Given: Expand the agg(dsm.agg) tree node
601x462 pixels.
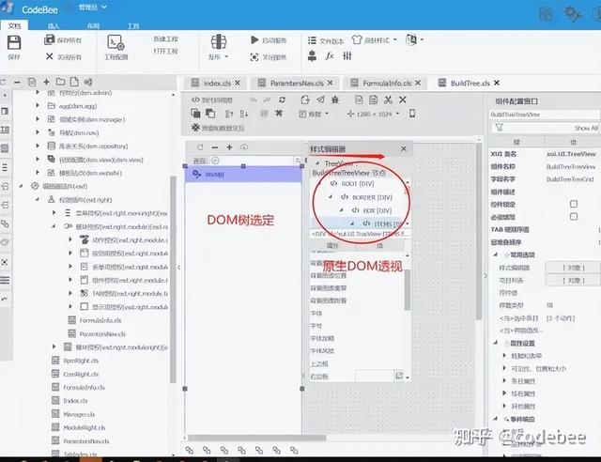Looking at the screenshot, I should (38, 105).
